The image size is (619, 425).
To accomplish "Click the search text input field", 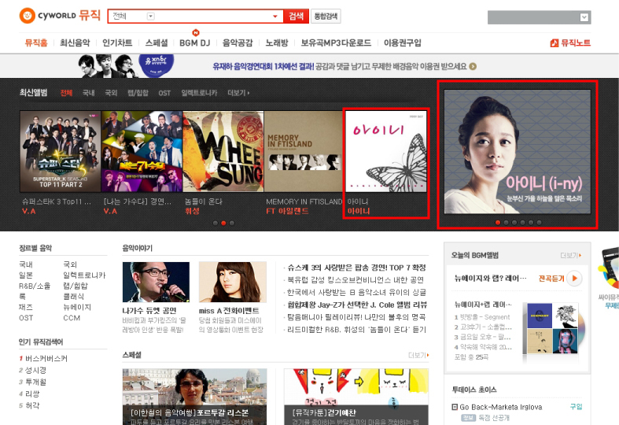I will click(x=213, y=17).
